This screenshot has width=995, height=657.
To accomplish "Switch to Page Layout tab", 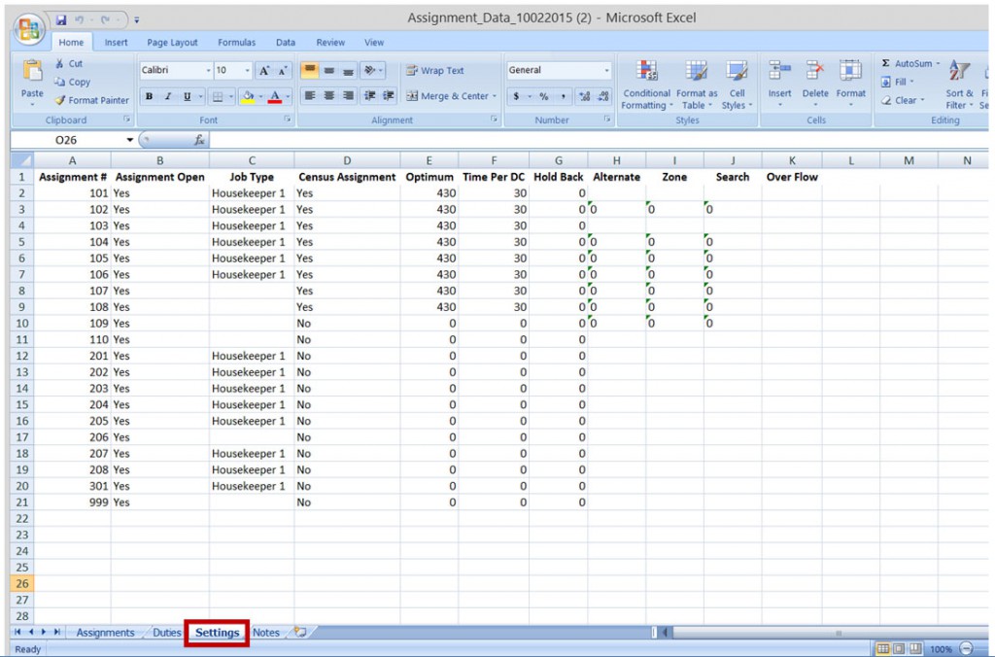I will [x=172, y=43].
